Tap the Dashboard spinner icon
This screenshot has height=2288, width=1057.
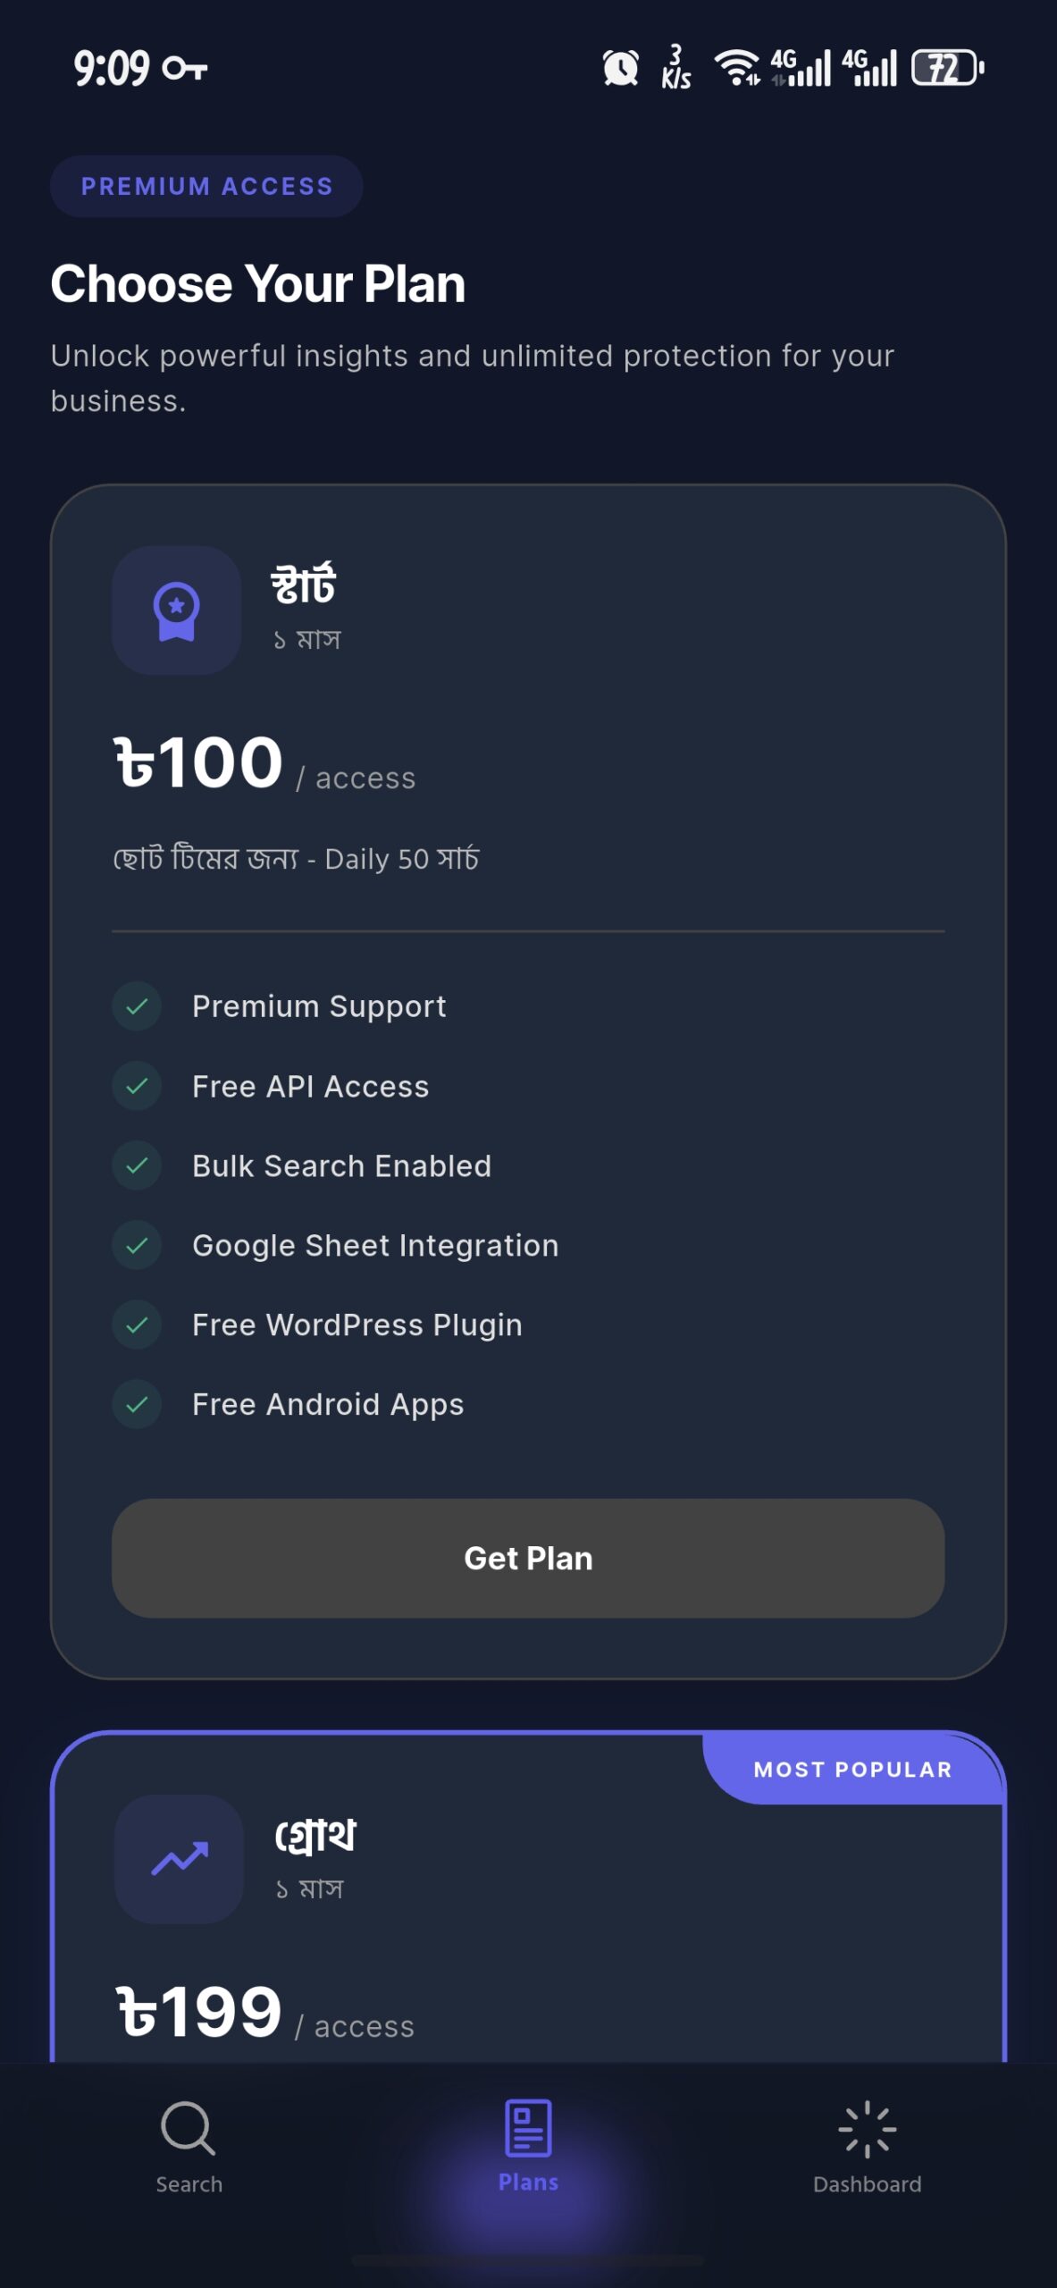coord(867,2130)
